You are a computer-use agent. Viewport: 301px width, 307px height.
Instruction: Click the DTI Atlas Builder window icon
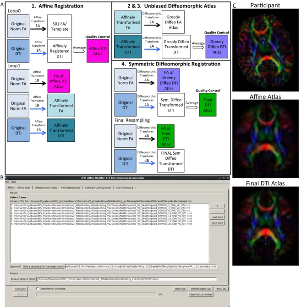click(x=6, y=178)
